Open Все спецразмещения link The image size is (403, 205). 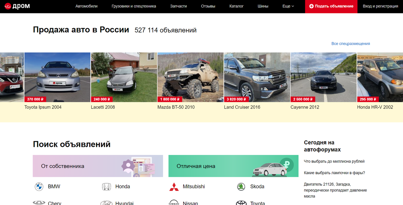[x=351, y=44]
